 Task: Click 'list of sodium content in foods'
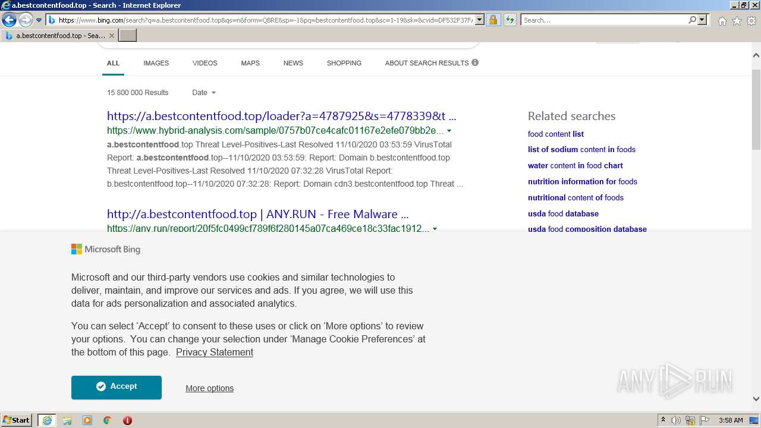tap(581, 149)
